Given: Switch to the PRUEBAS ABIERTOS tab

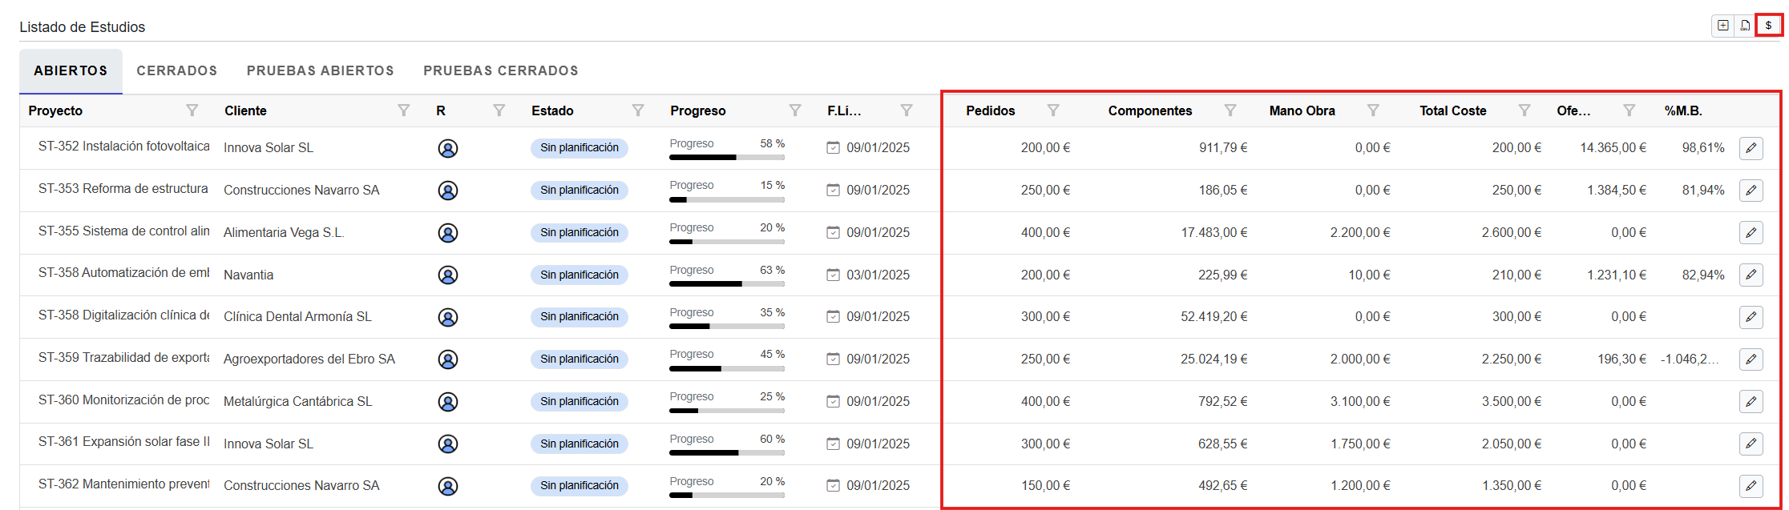Looking at the screenshot, I should click(320, 71).
